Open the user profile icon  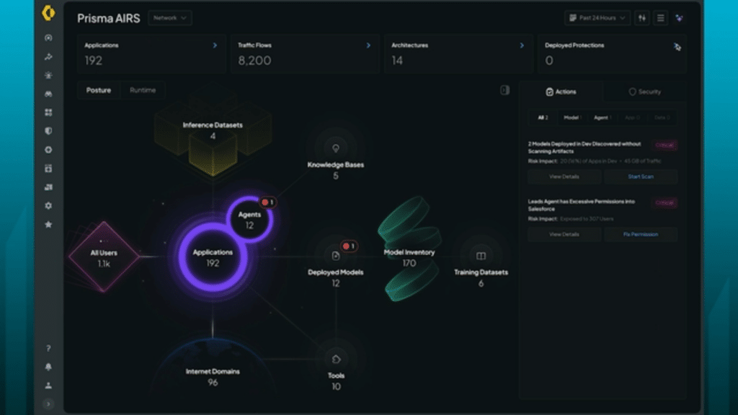[x=48, y=385]
